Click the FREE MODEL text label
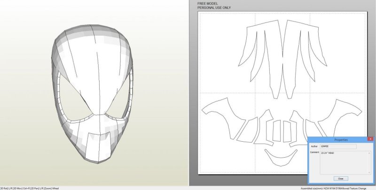376x190 pixels. 208,3
